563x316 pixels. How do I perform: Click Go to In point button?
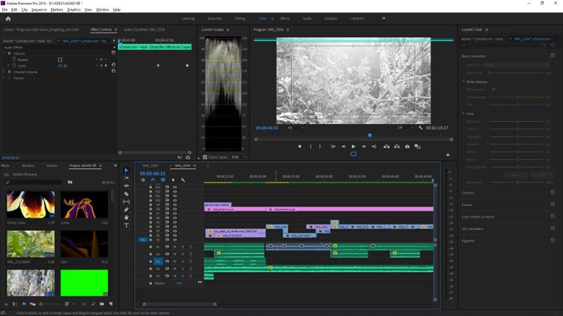[x=333, y=146]
